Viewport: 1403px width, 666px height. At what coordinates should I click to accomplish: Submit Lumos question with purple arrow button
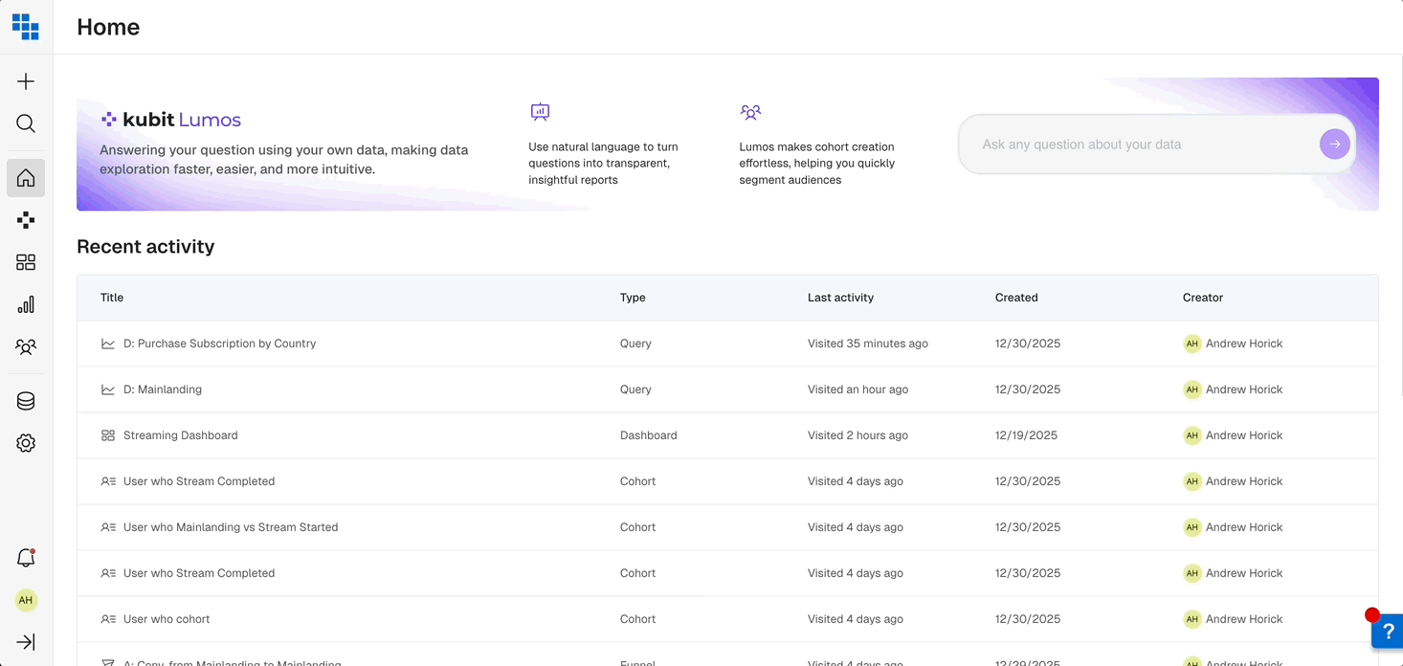click(1334, 144)
